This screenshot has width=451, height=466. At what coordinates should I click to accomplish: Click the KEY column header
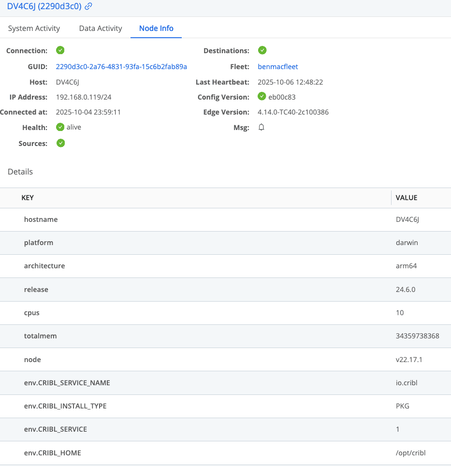28,198
